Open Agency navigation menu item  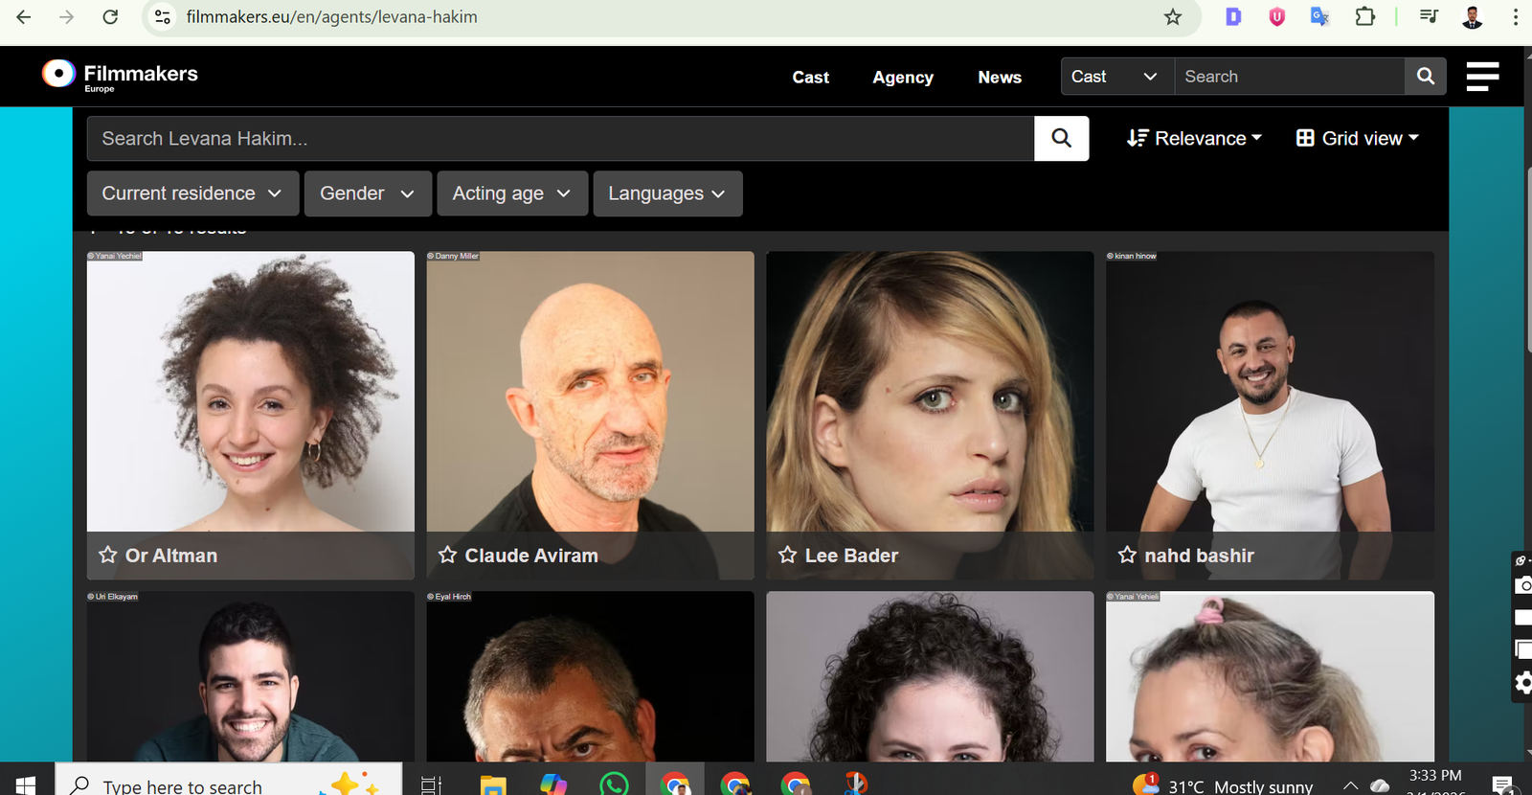click(x=903, y=78)
